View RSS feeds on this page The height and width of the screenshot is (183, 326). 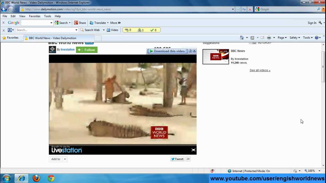point(252,38)
